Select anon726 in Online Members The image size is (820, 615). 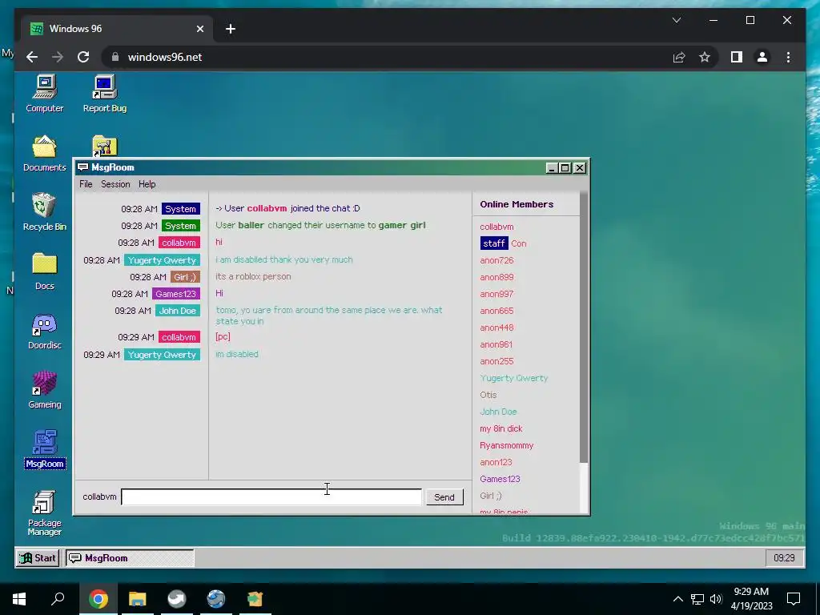[x=496, y=260]
